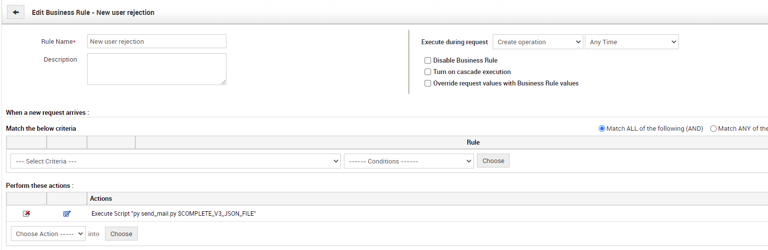Click the Actions column header
Screen dimensions: 768x250
coord(101,199)
